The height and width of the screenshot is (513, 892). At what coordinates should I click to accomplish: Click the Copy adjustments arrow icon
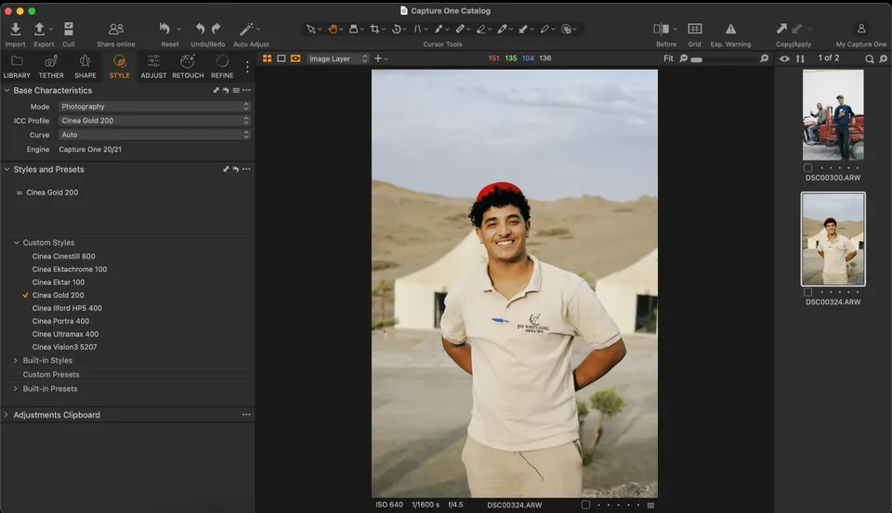click(781, 29)
